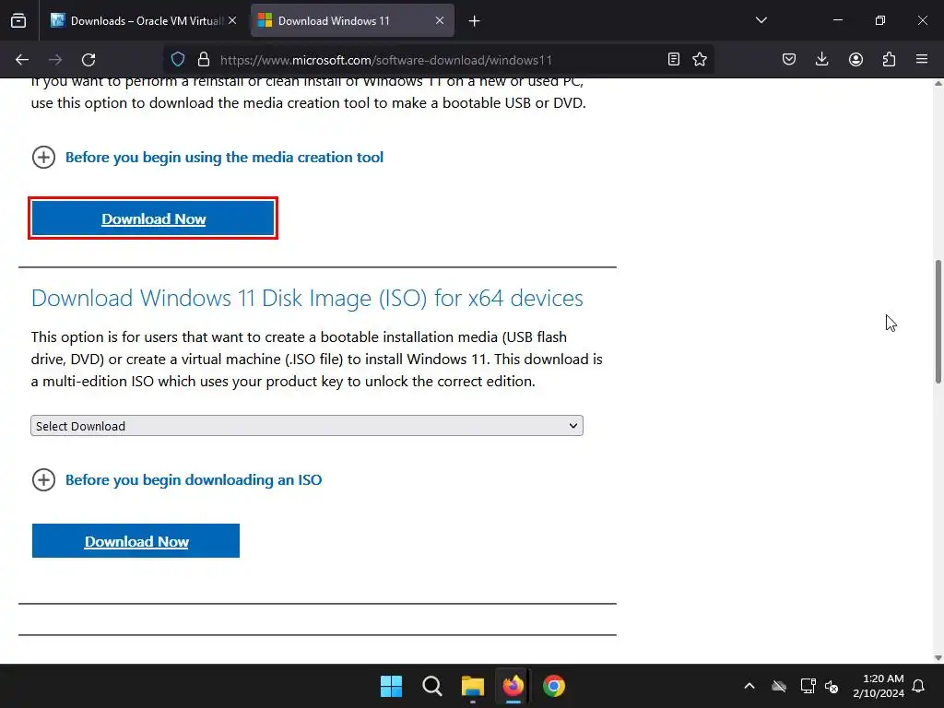Open Windows Start menu
Screen dimensions: 944x708
(x=391, y=686)
